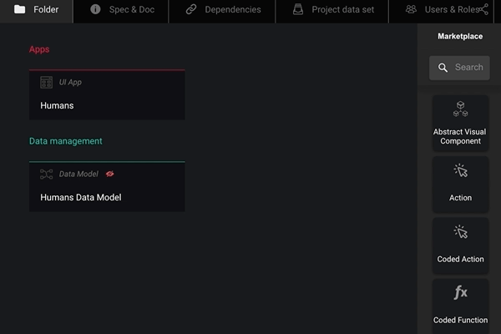Click the Data Model type icon

(47, 175)
